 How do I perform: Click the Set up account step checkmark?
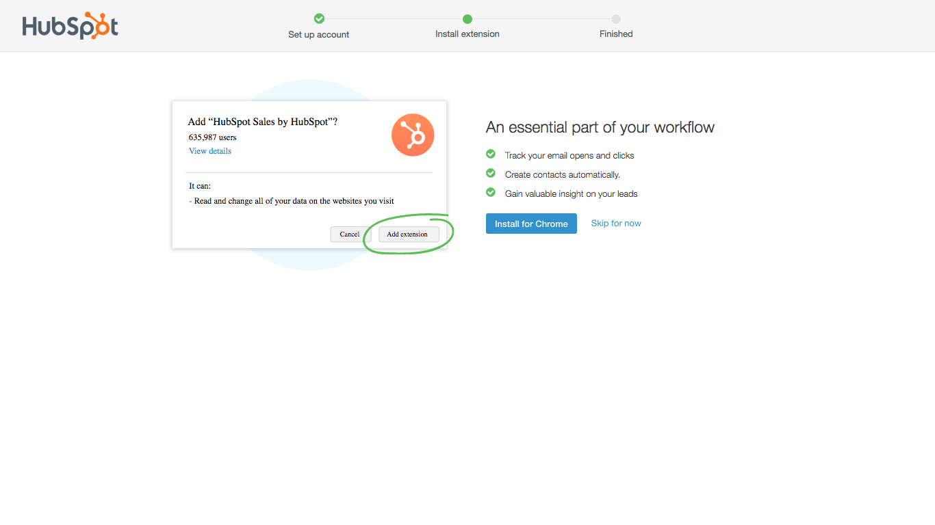[x=319, y=18]
